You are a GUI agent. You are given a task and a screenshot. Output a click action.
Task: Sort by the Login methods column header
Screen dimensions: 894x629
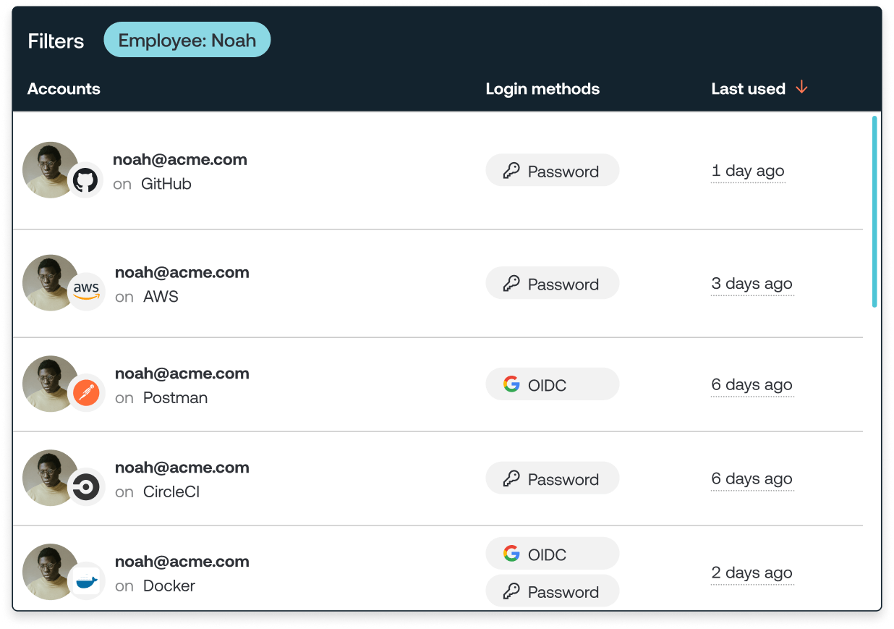pyautogui.click(x=542, y=89)
